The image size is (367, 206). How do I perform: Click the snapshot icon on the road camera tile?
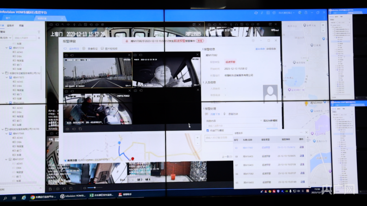click(66, 56)
